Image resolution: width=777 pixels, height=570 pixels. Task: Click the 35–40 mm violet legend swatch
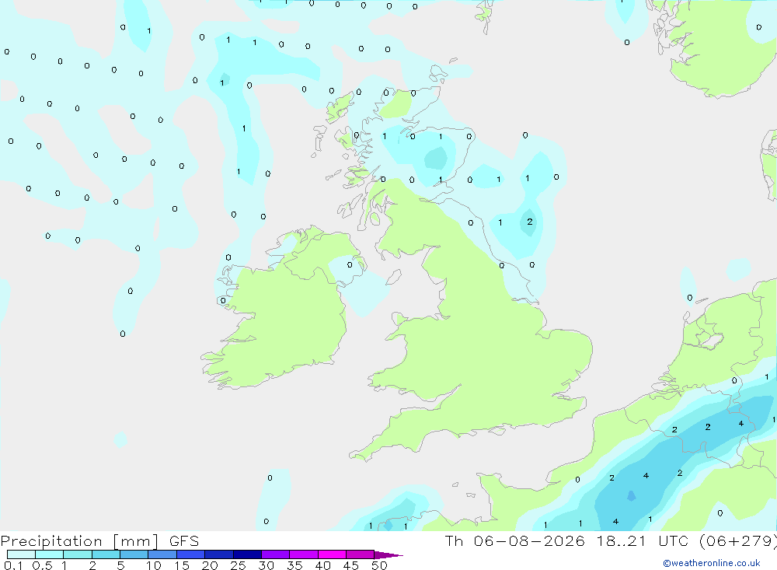304,554
